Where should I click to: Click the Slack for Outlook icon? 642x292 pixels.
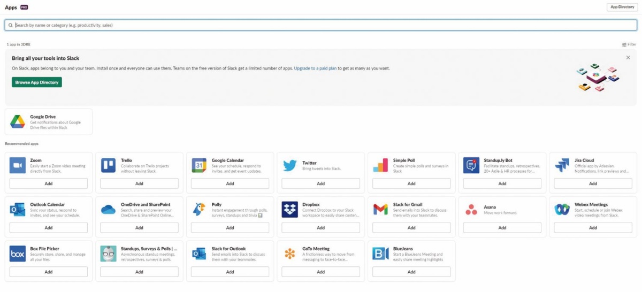199,254
